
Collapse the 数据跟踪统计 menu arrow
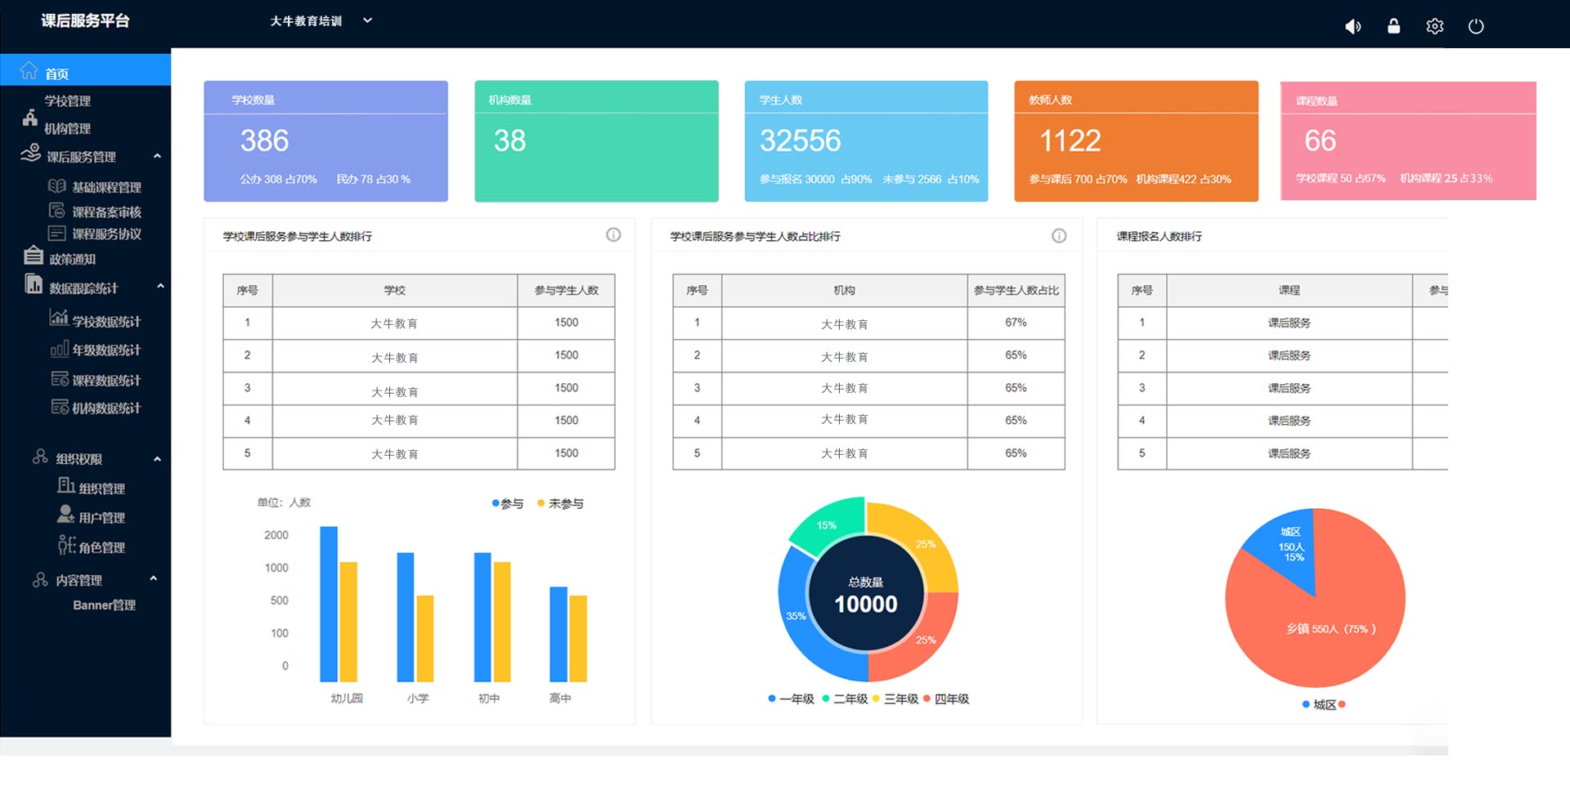pyautogui.click(x=160, y=286)
